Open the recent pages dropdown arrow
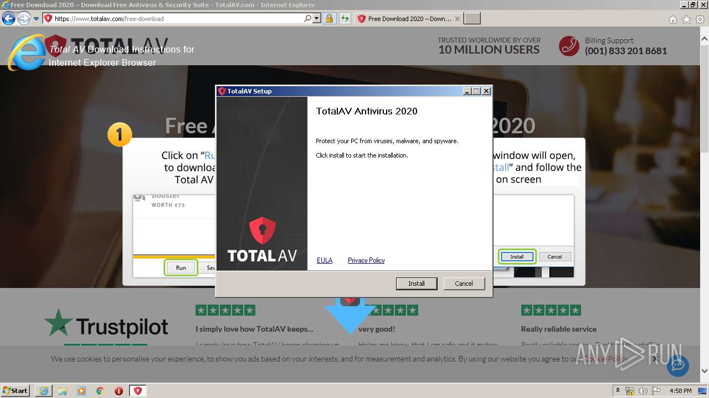This screenshot has height=398, width=709. click(x=36, y=18)
